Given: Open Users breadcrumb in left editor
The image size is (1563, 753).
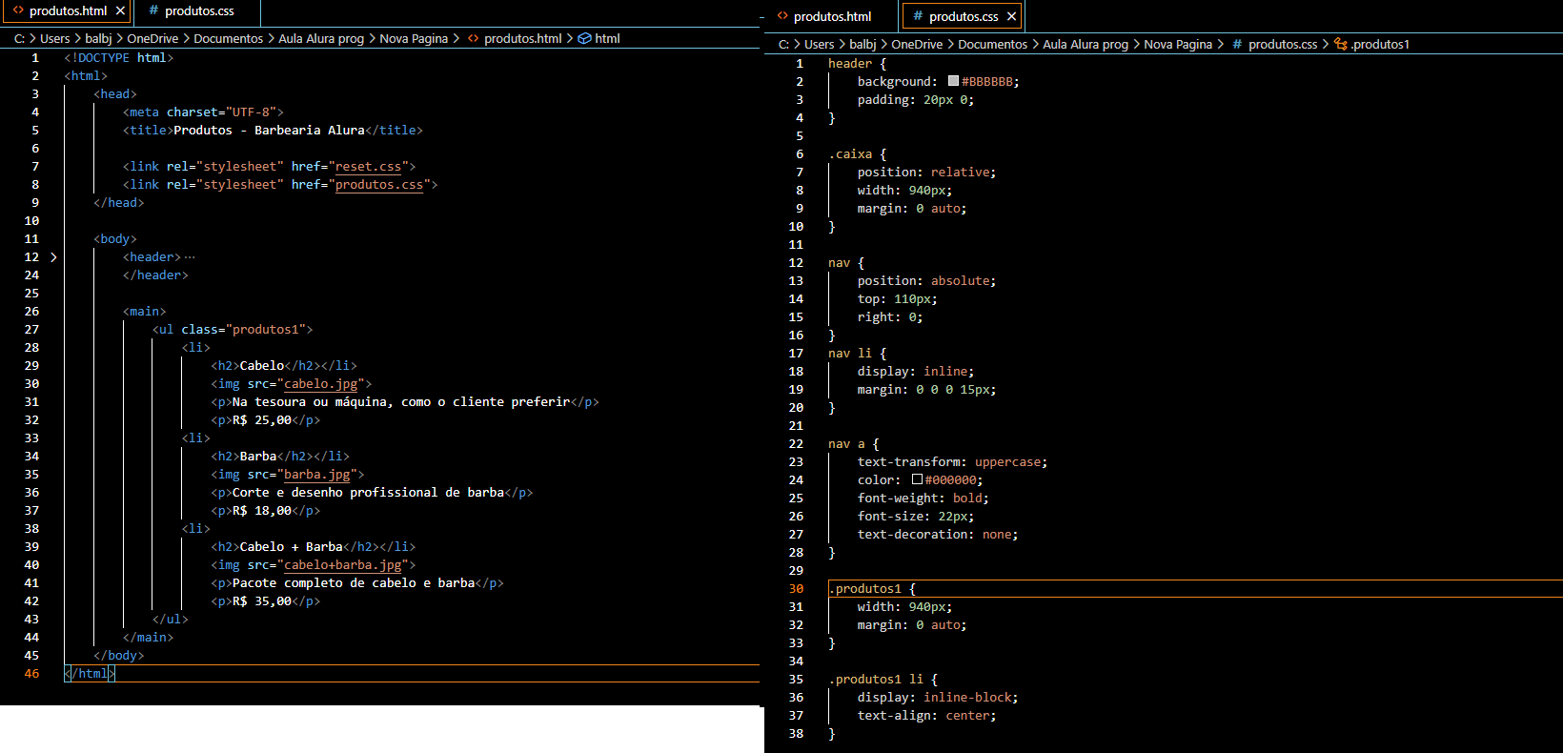Looking at the screenshot, I should tap(54, 38).
